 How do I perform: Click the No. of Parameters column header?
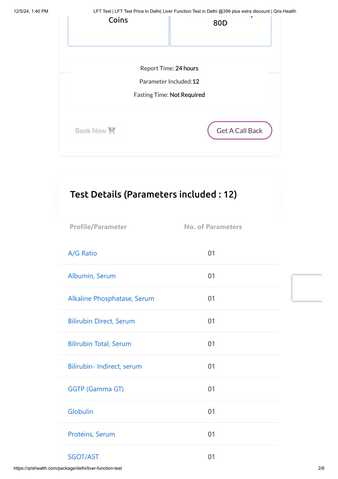[213, 227]
